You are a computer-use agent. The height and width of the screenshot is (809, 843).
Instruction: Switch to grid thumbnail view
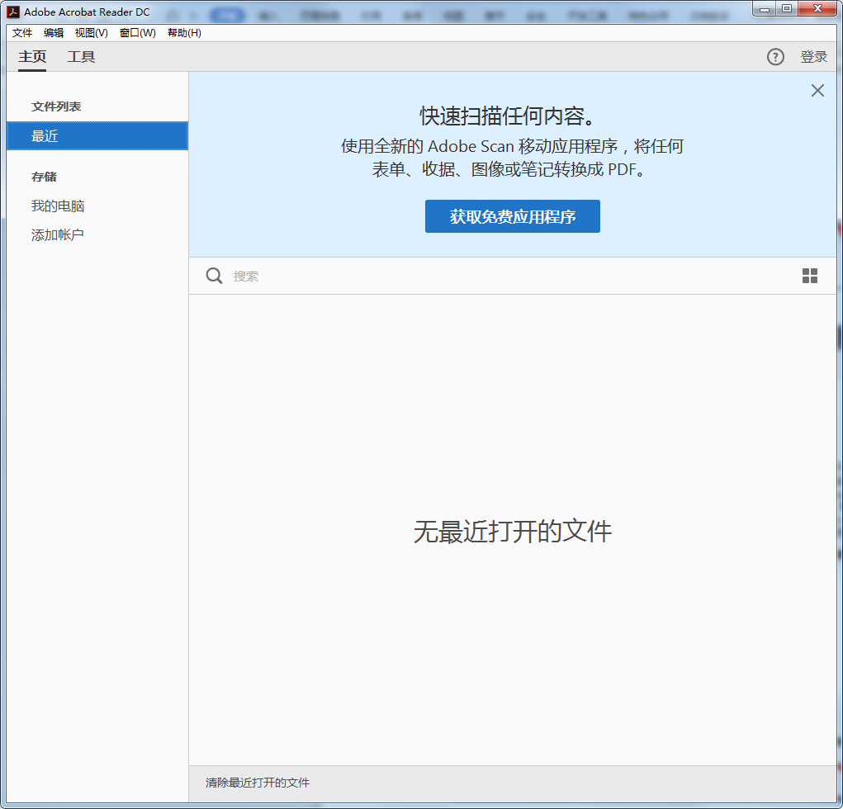point(810,276)
